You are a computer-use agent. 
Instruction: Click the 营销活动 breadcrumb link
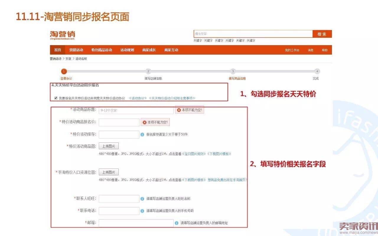[56, 59]
